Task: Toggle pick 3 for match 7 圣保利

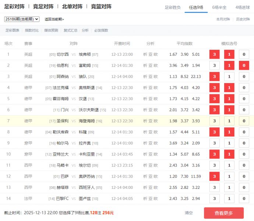Action: pos(214,121)
